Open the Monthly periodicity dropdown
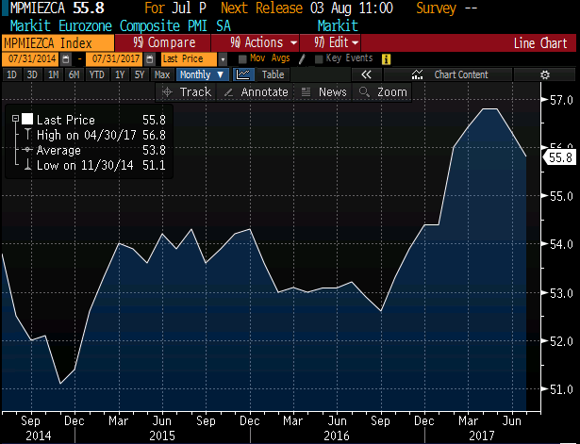Screen dimensions: 580x444 coord(202,74)
